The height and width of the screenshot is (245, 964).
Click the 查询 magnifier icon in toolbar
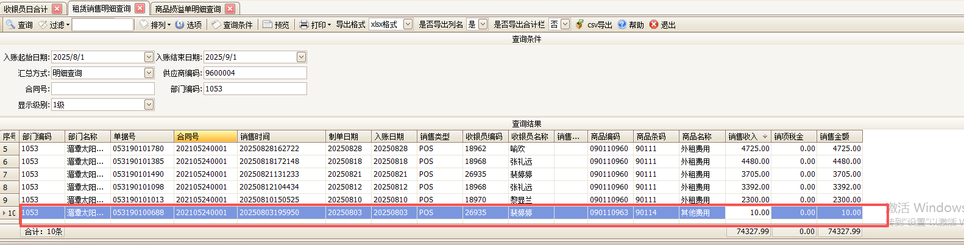click(x=10, y=24)
